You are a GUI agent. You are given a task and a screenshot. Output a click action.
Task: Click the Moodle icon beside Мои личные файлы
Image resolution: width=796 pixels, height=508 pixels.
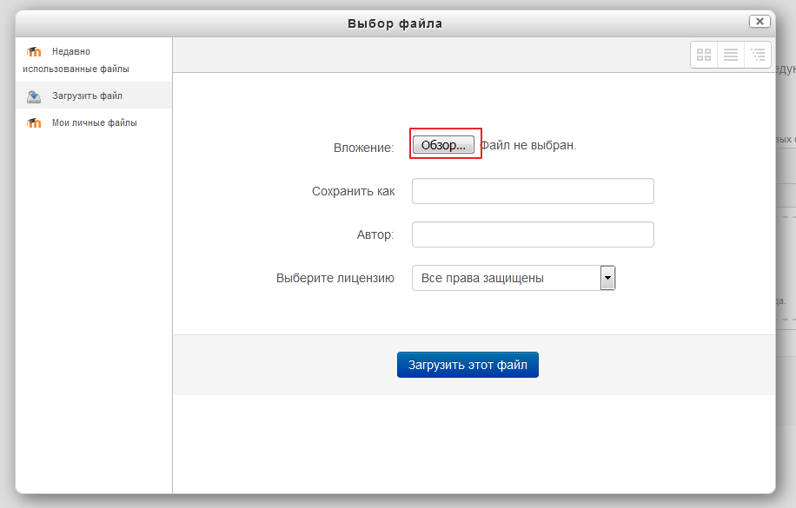34,123
